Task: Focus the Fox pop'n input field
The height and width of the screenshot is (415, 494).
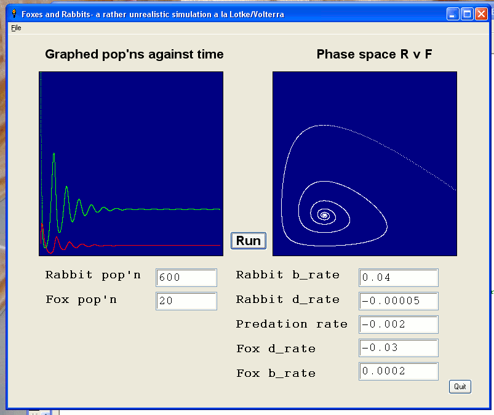Action: pyautogui.click(x=186, y=301)
